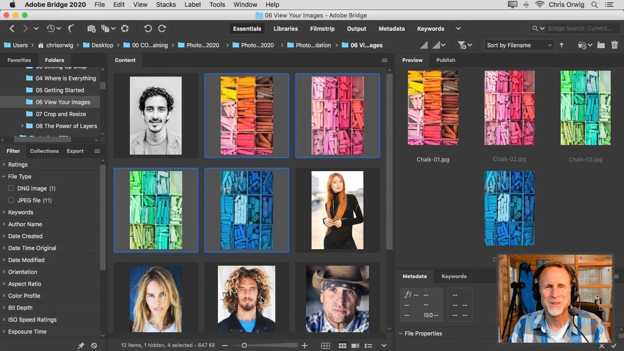
Task: Click the boomerang return-to-app icon
Action: 71,29
